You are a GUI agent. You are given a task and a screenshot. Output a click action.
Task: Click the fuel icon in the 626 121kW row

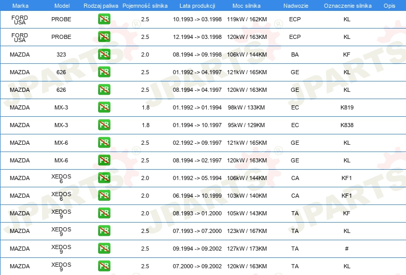(x=104, y=72)
